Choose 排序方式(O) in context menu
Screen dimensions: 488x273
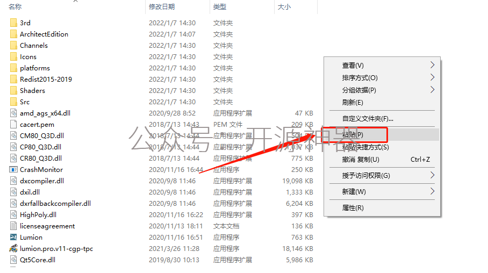pos(382,78)
